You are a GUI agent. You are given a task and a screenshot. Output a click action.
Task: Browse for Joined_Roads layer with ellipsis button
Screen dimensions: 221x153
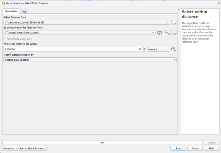[174, 33]
